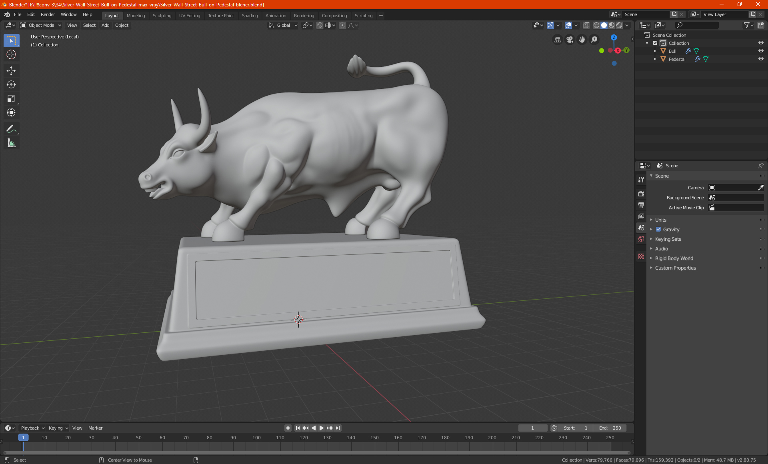Click the Marker menu in timeline
The image size is (768, 464).
click(95, 428)
